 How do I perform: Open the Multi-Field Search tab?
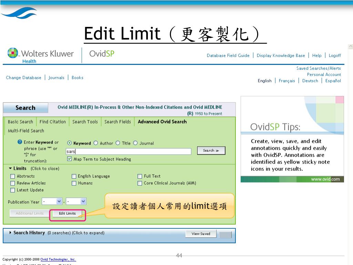pyautogui.click(x=26, y=131)
